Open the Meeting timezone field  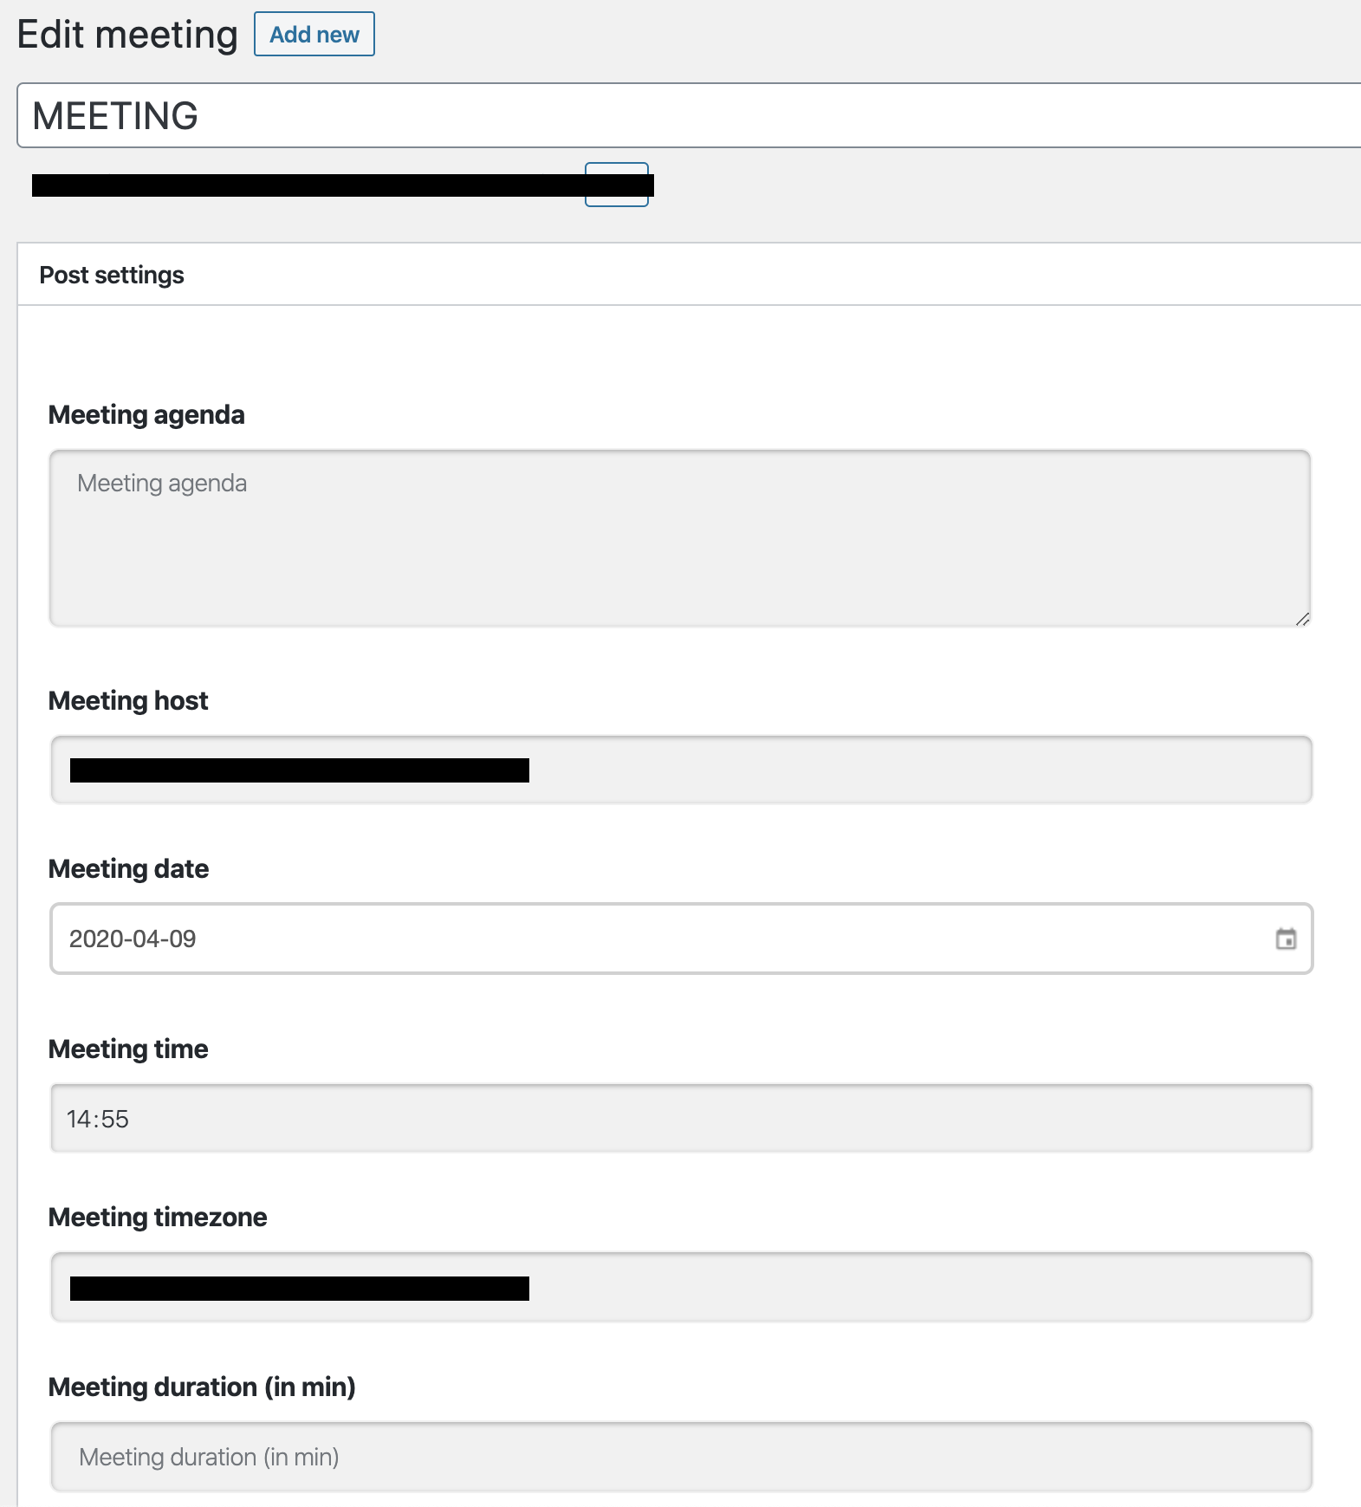[681, 1288]
